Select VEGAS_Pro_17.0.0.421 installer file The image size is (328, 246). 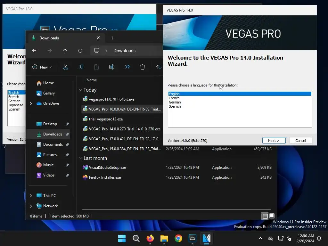pos(122,139)
